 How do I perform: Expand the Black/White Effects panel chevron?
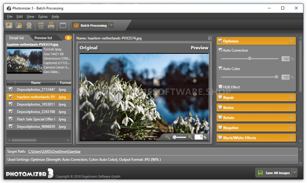click(291, 138)
